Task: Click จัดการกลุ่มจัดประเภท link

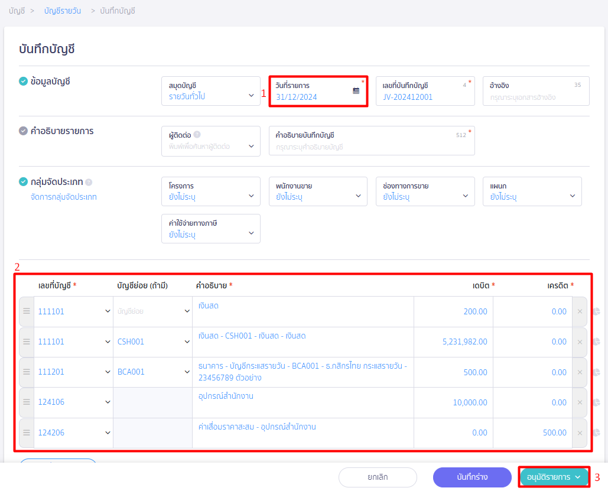Action: (63, 197)
